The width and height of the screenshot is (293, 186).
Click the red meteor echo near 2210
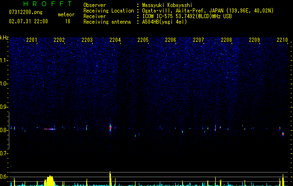283,134
